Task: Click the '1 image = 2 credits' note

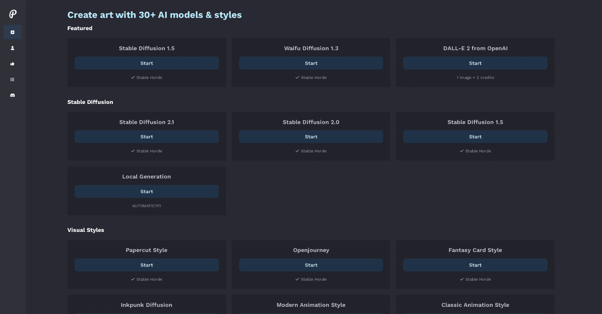Action: pyautogui.click(x=475, y=78)
